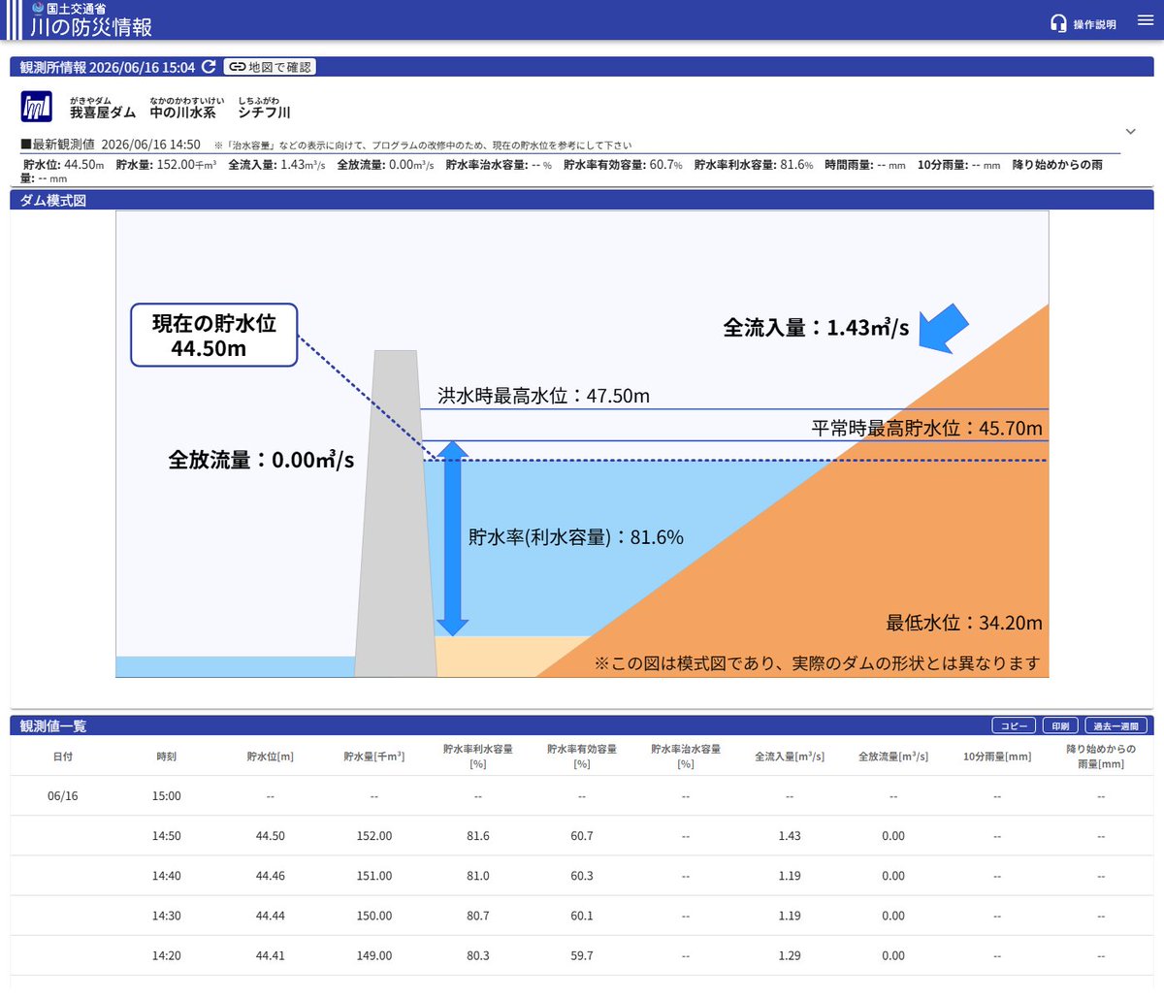The height and width of the screenshot is (998, 1164).
Task: Click the 14:30 time cell
Action: 166,916
